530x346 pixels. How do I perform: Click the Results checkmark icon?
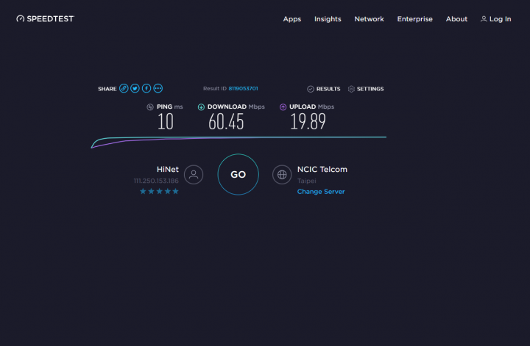pyautogui.click(x=311, y=89)
